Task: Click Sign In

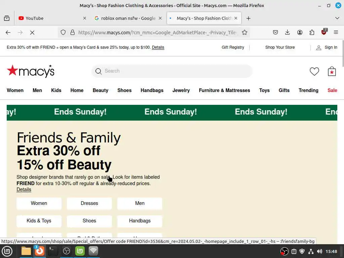Action: 327,47
